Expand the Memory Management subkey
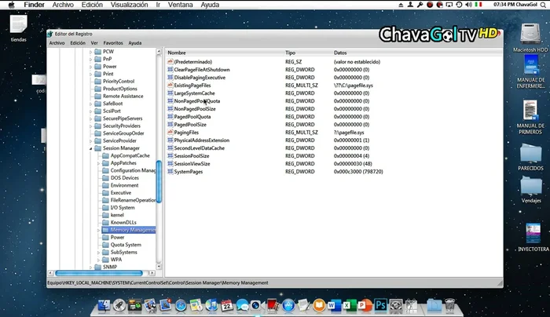 (98, 230)
